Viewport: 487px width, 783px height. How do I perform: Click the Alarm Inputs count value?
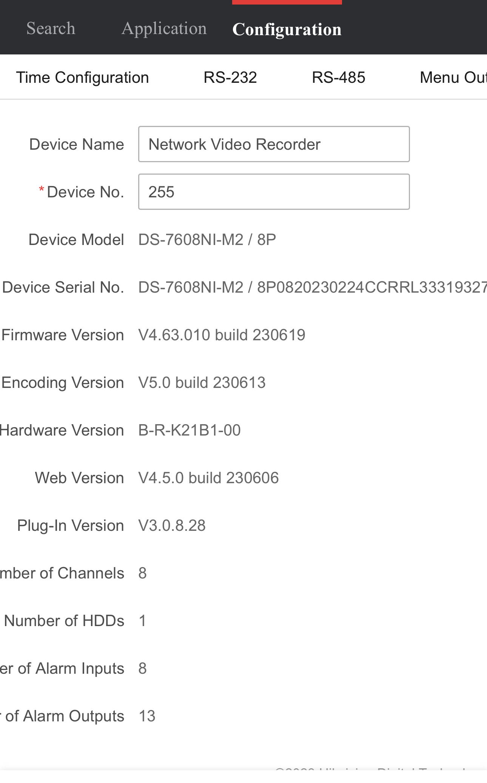coord(143,668)
